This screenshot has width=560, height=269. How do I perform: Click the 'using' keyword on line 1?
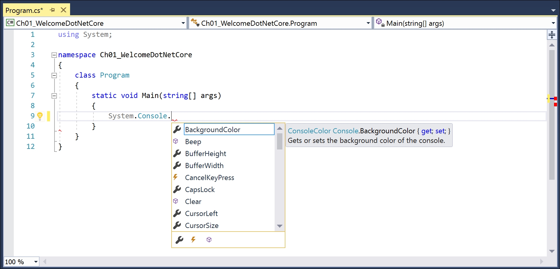69,35
